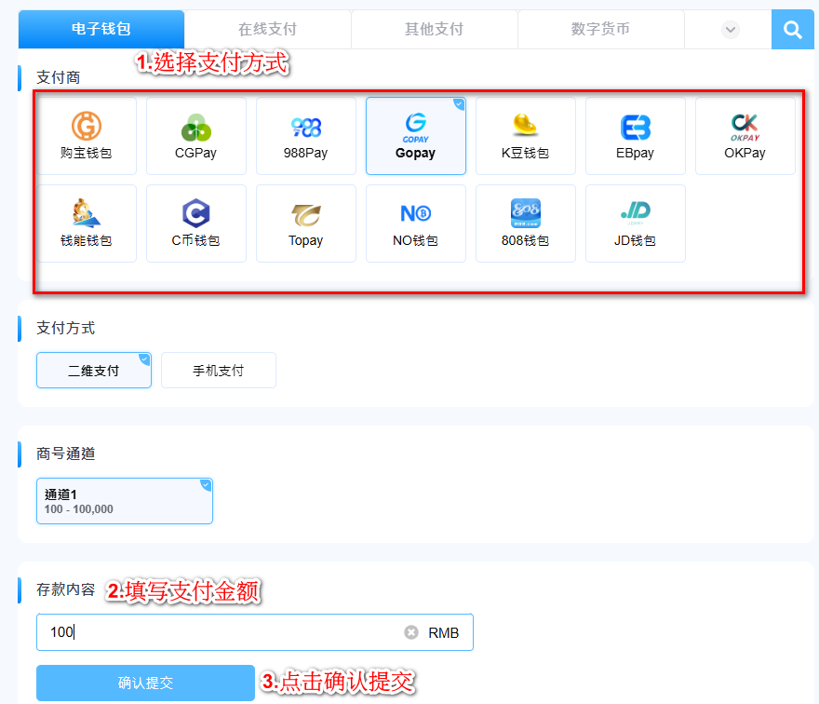This screenshot has height=704, width=819.
Task: Pick the 988Pay wallet
Action: [305, 136]
